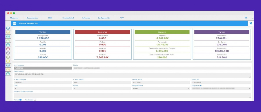Click the Horas input field
This screenshot has width=261, height=112.
point(102,88)
